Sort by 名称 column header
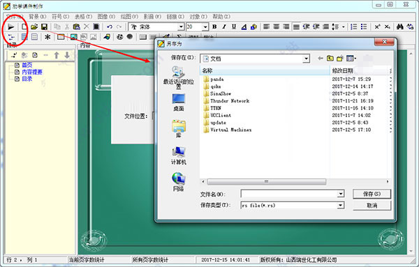 (265, 70)
